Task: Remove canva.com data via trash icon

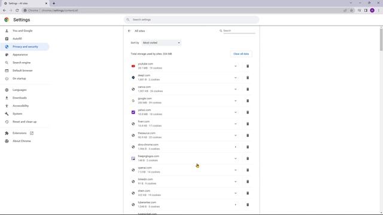Action: [x=247, y=89]
